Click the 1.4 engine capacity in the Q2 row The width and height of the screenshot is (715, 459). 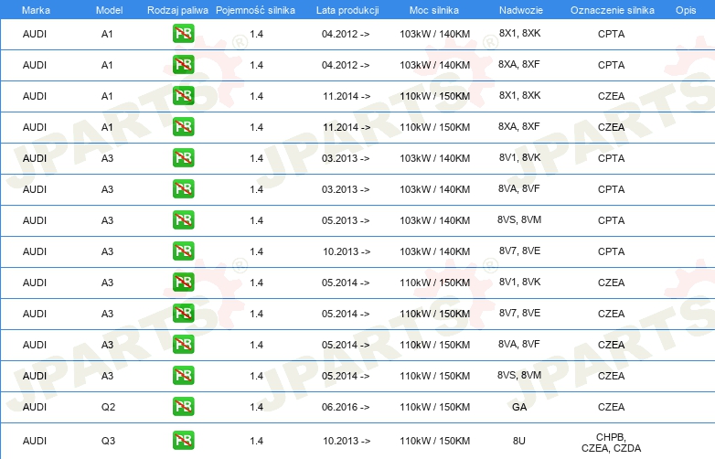click(256, 407)
